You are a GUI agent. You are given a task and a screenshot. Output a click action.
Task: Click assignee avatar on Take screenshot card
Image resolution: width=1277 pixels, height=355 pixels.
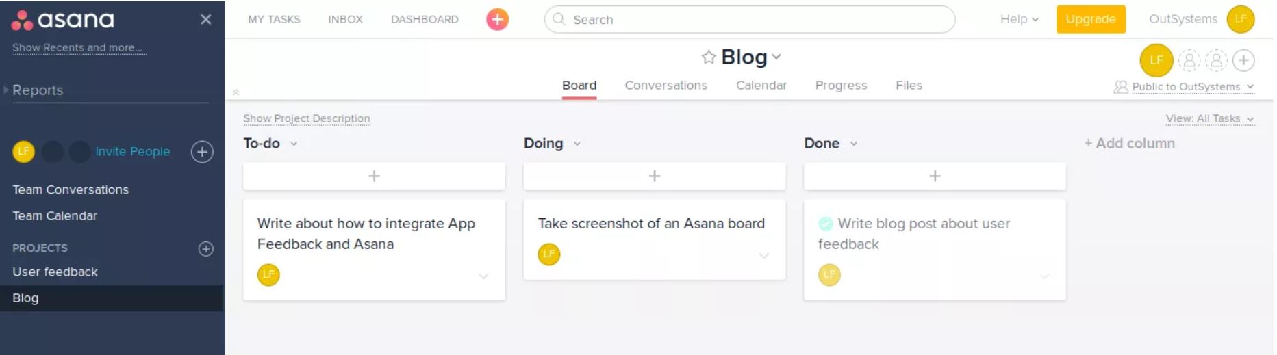click(x=549, y=254)
